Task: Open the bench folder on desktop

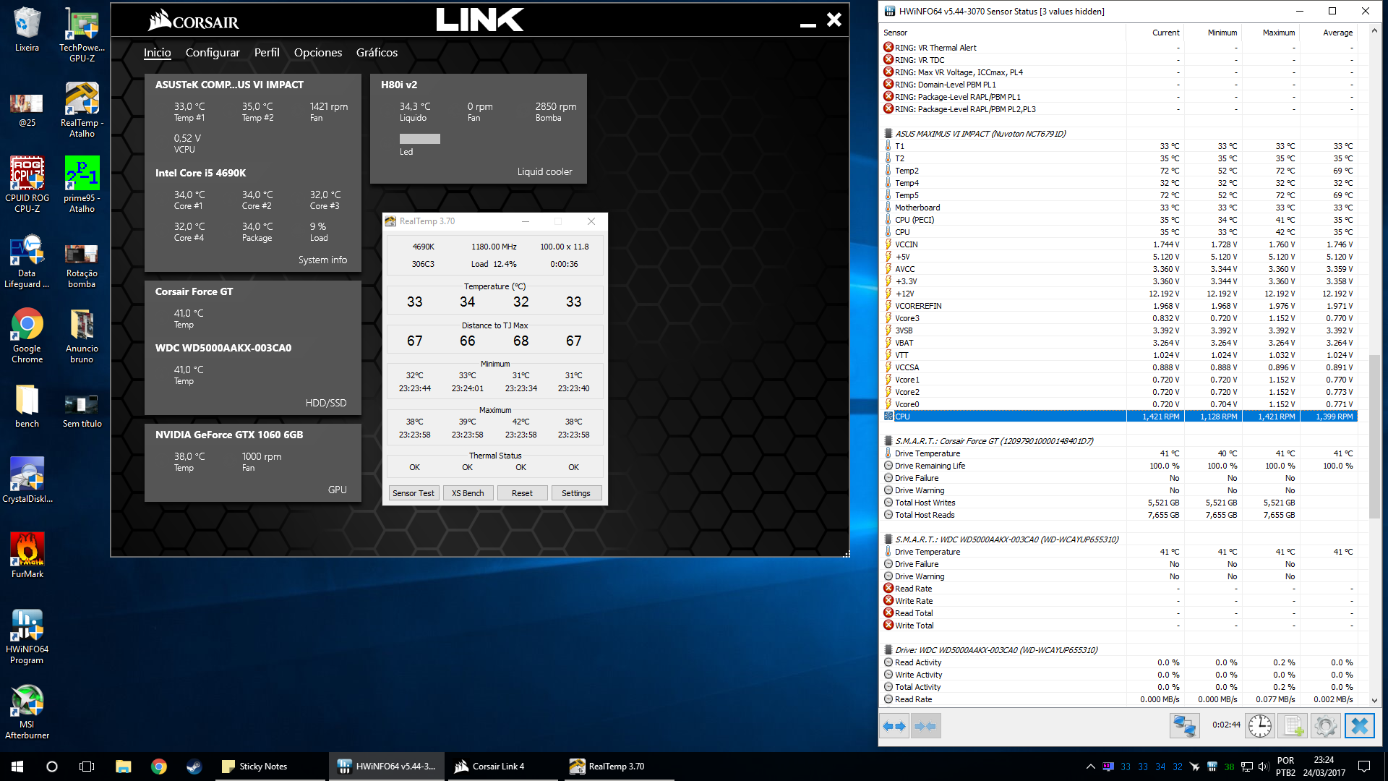Action: (x=27, y=406)
